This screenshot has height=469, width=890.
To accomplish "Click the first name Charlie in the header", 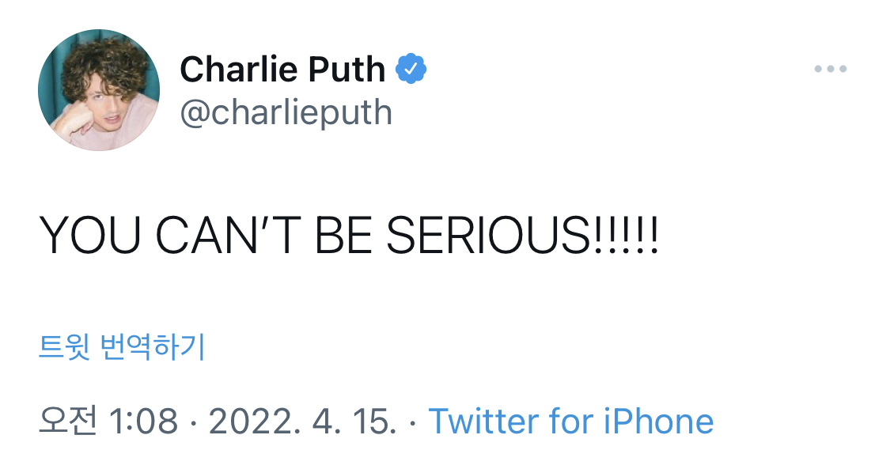I will tap(238, 69).
